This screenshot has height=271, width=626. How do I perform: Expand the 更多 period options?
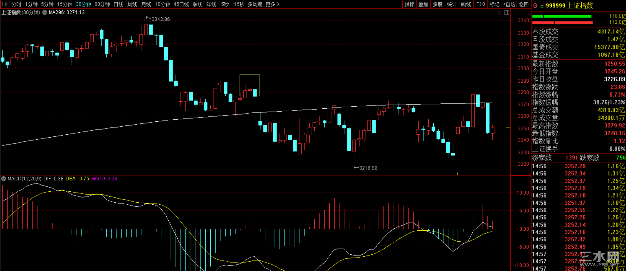[x=273, y=4]
